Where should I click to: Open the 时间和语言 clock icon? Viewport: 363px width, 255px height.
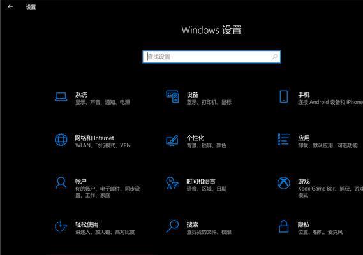point(172,183)
